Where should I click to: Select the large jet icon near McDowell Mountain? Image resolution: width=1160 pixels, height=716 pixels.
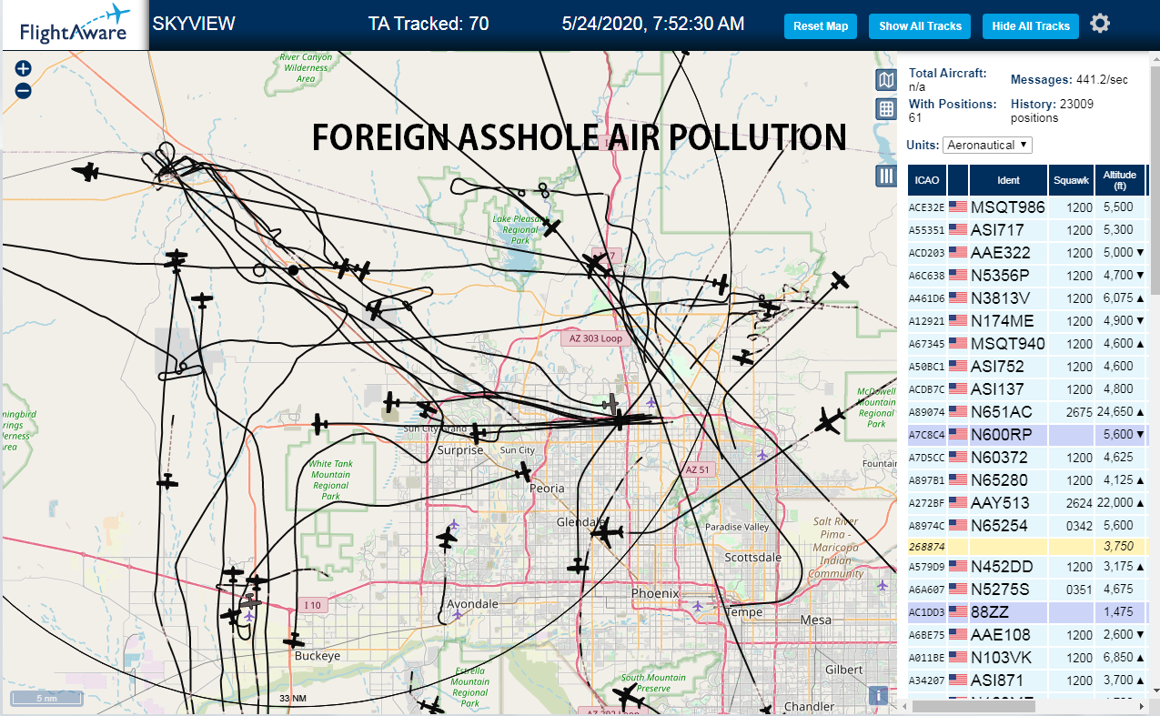[830, 420]
